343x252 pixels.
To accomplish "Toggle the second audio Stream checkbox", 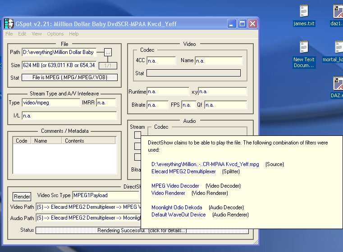I will pyautogui.click(x=137, y=146).
